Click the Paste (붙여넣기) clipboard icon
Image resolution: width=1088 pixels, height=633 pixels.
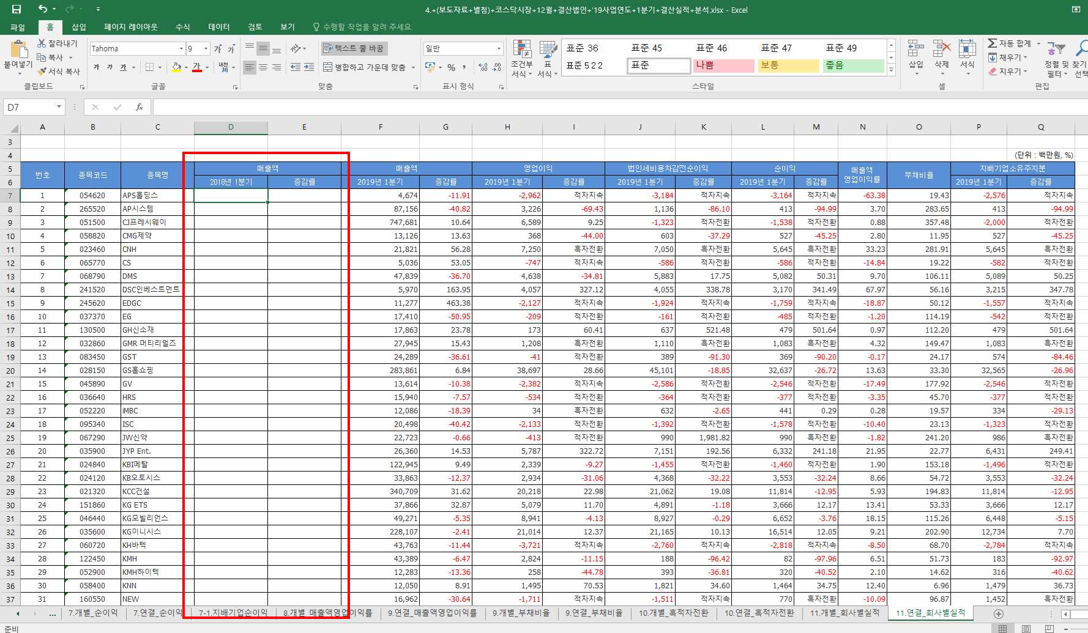coord(18,49)
